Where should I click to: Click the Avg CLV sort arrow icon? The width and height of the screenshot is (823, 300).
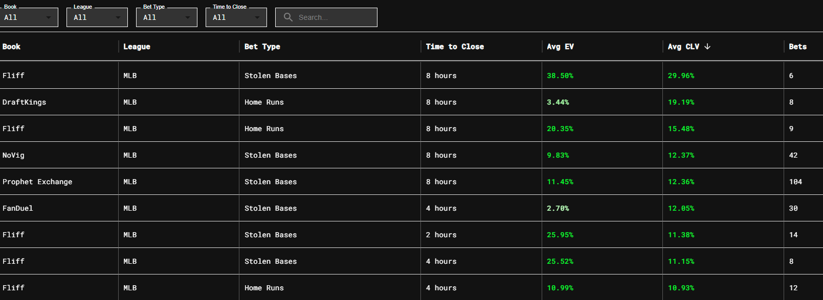707,46
